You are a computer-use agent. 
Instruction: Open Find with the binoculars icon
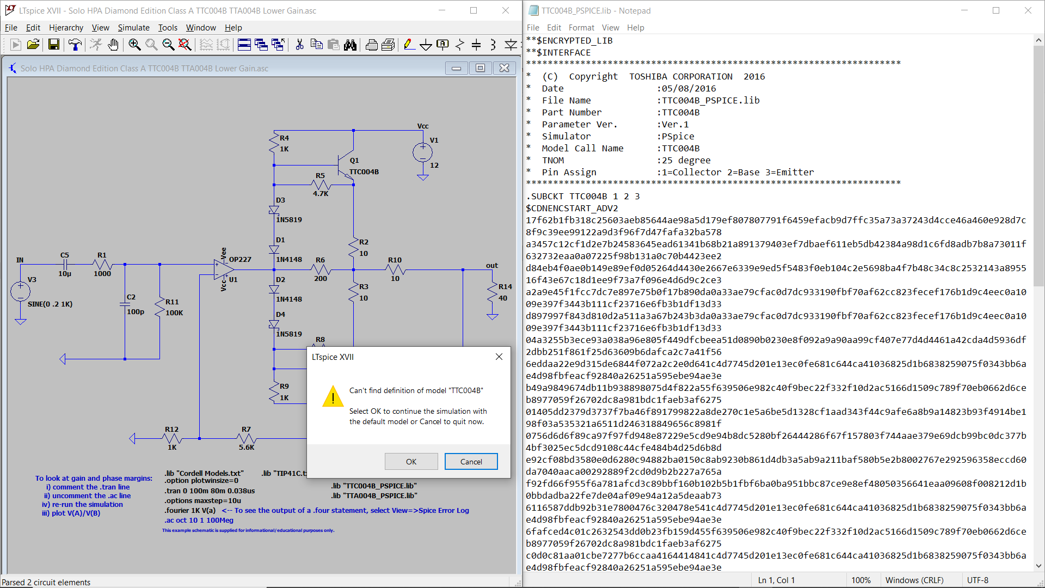point(350,45)
